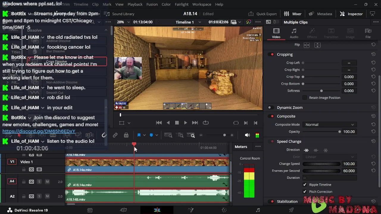
Task: Uncheck Ripple Timeline checkbox
Action: (305, 185)
